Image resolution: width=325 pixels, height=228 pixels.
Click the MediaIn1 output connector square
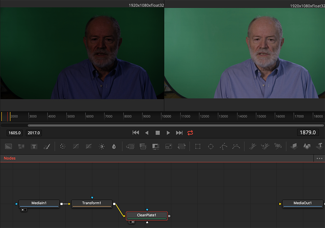(x=62, y=204)
